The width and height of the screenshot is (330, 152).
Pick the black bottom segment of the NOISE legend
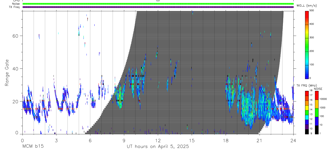317,129
